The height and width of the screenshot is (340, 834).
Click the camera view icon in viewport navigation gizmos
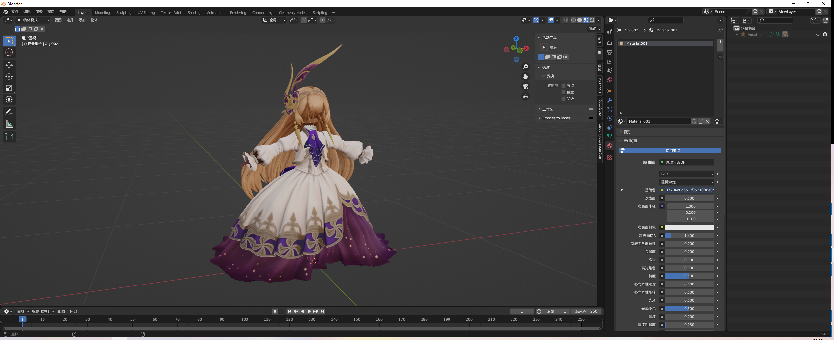click(525, 86)
